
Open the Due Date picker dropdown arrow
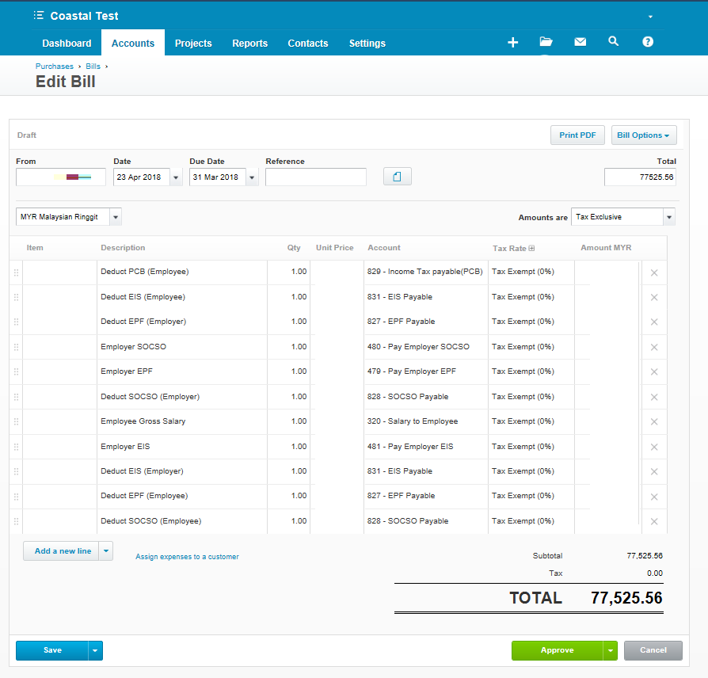(x=252, y=177)
